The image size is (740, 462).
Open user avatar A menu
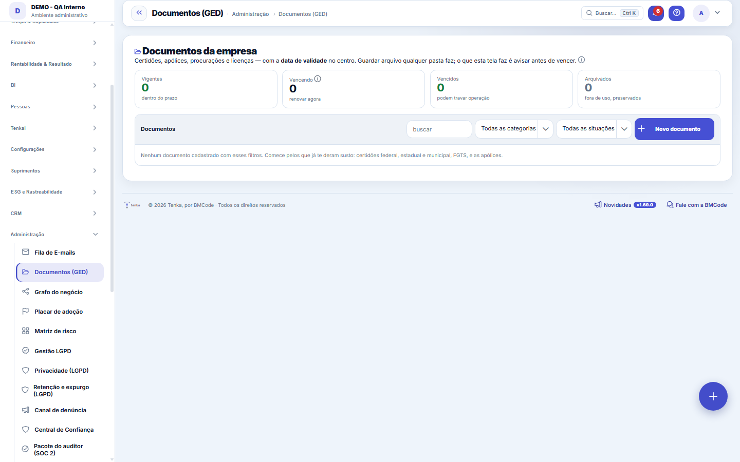701,13
